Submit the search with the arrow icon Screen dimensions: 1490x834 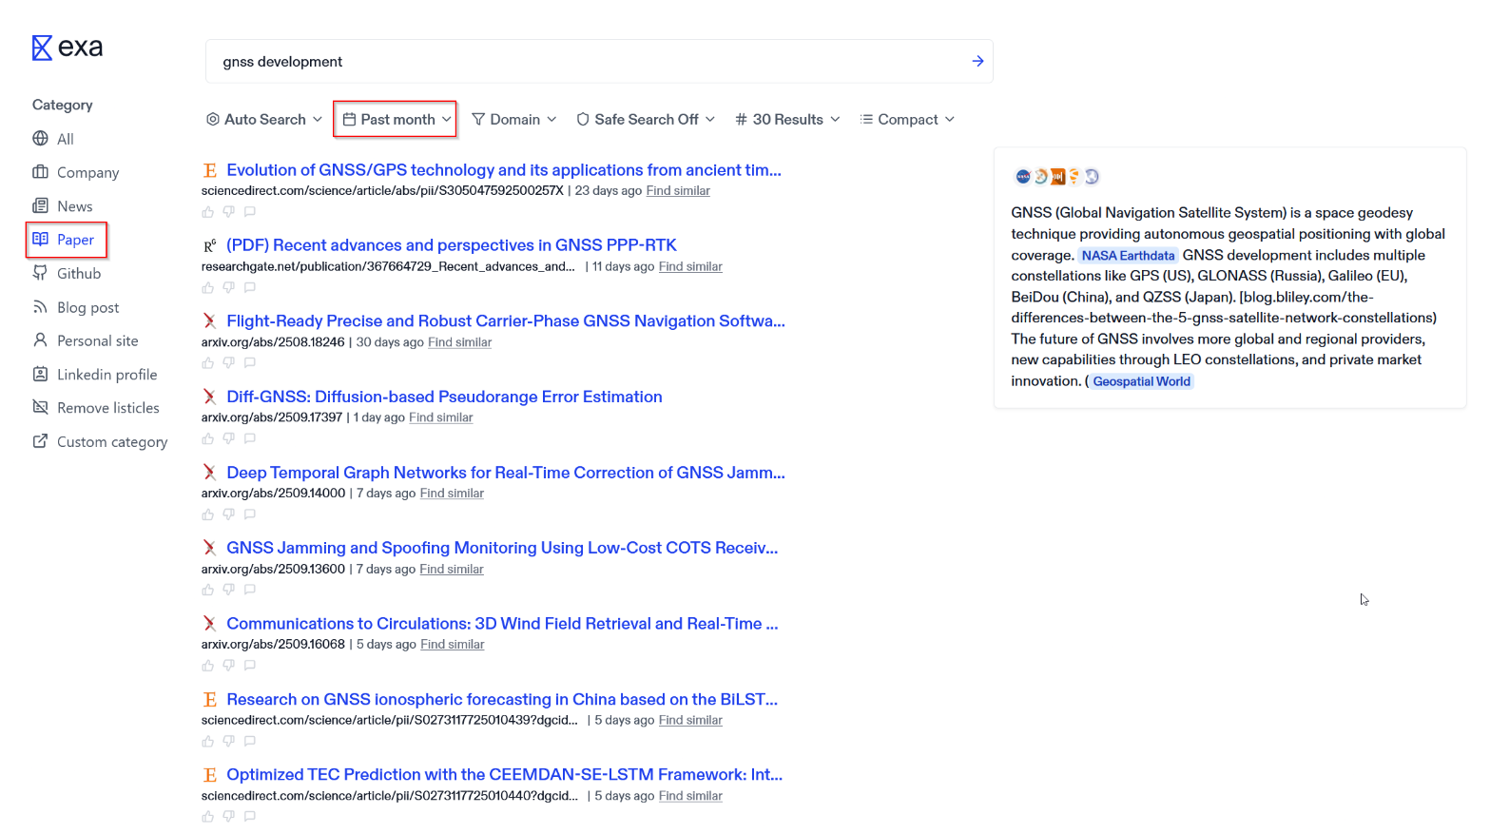(x=977, y=61)
